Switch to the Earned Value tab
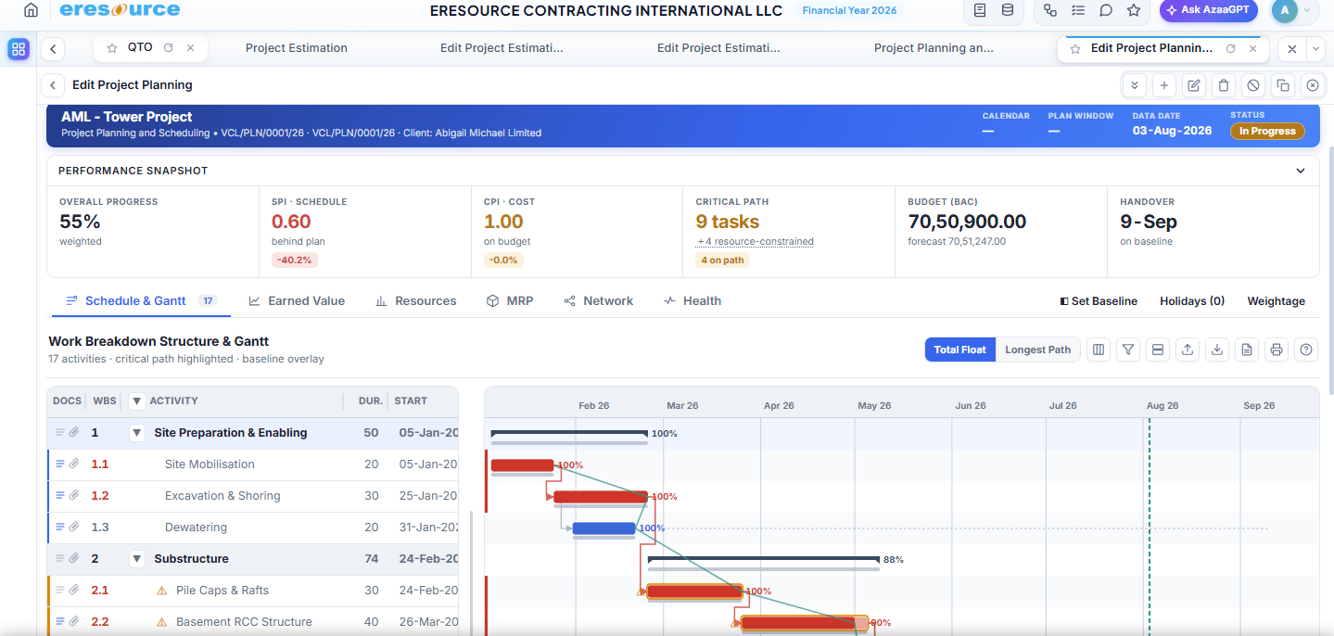This screenshot has height=636, width=1334. click(x=297, y=301)
